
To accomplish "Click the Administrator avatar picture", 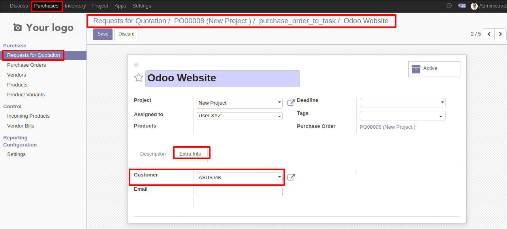I will point(474,6).
